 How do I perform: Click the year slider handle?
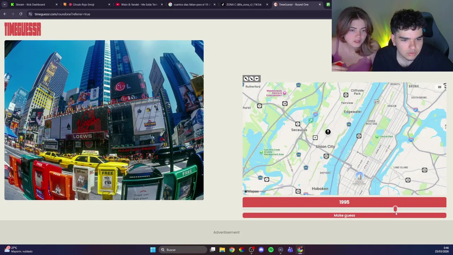395,209
